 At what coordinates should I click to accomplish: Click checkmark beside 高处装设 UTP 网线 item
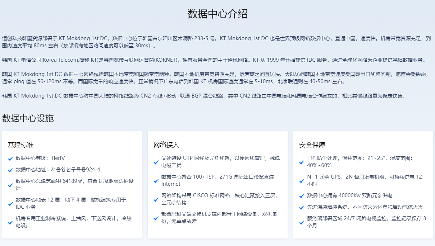pos(156,162)
